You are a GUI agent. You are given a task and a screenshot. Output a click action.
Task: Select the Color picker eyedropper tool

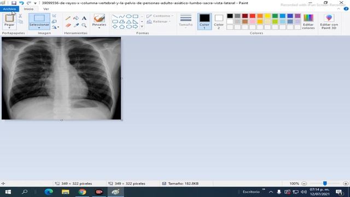[76, 25]
